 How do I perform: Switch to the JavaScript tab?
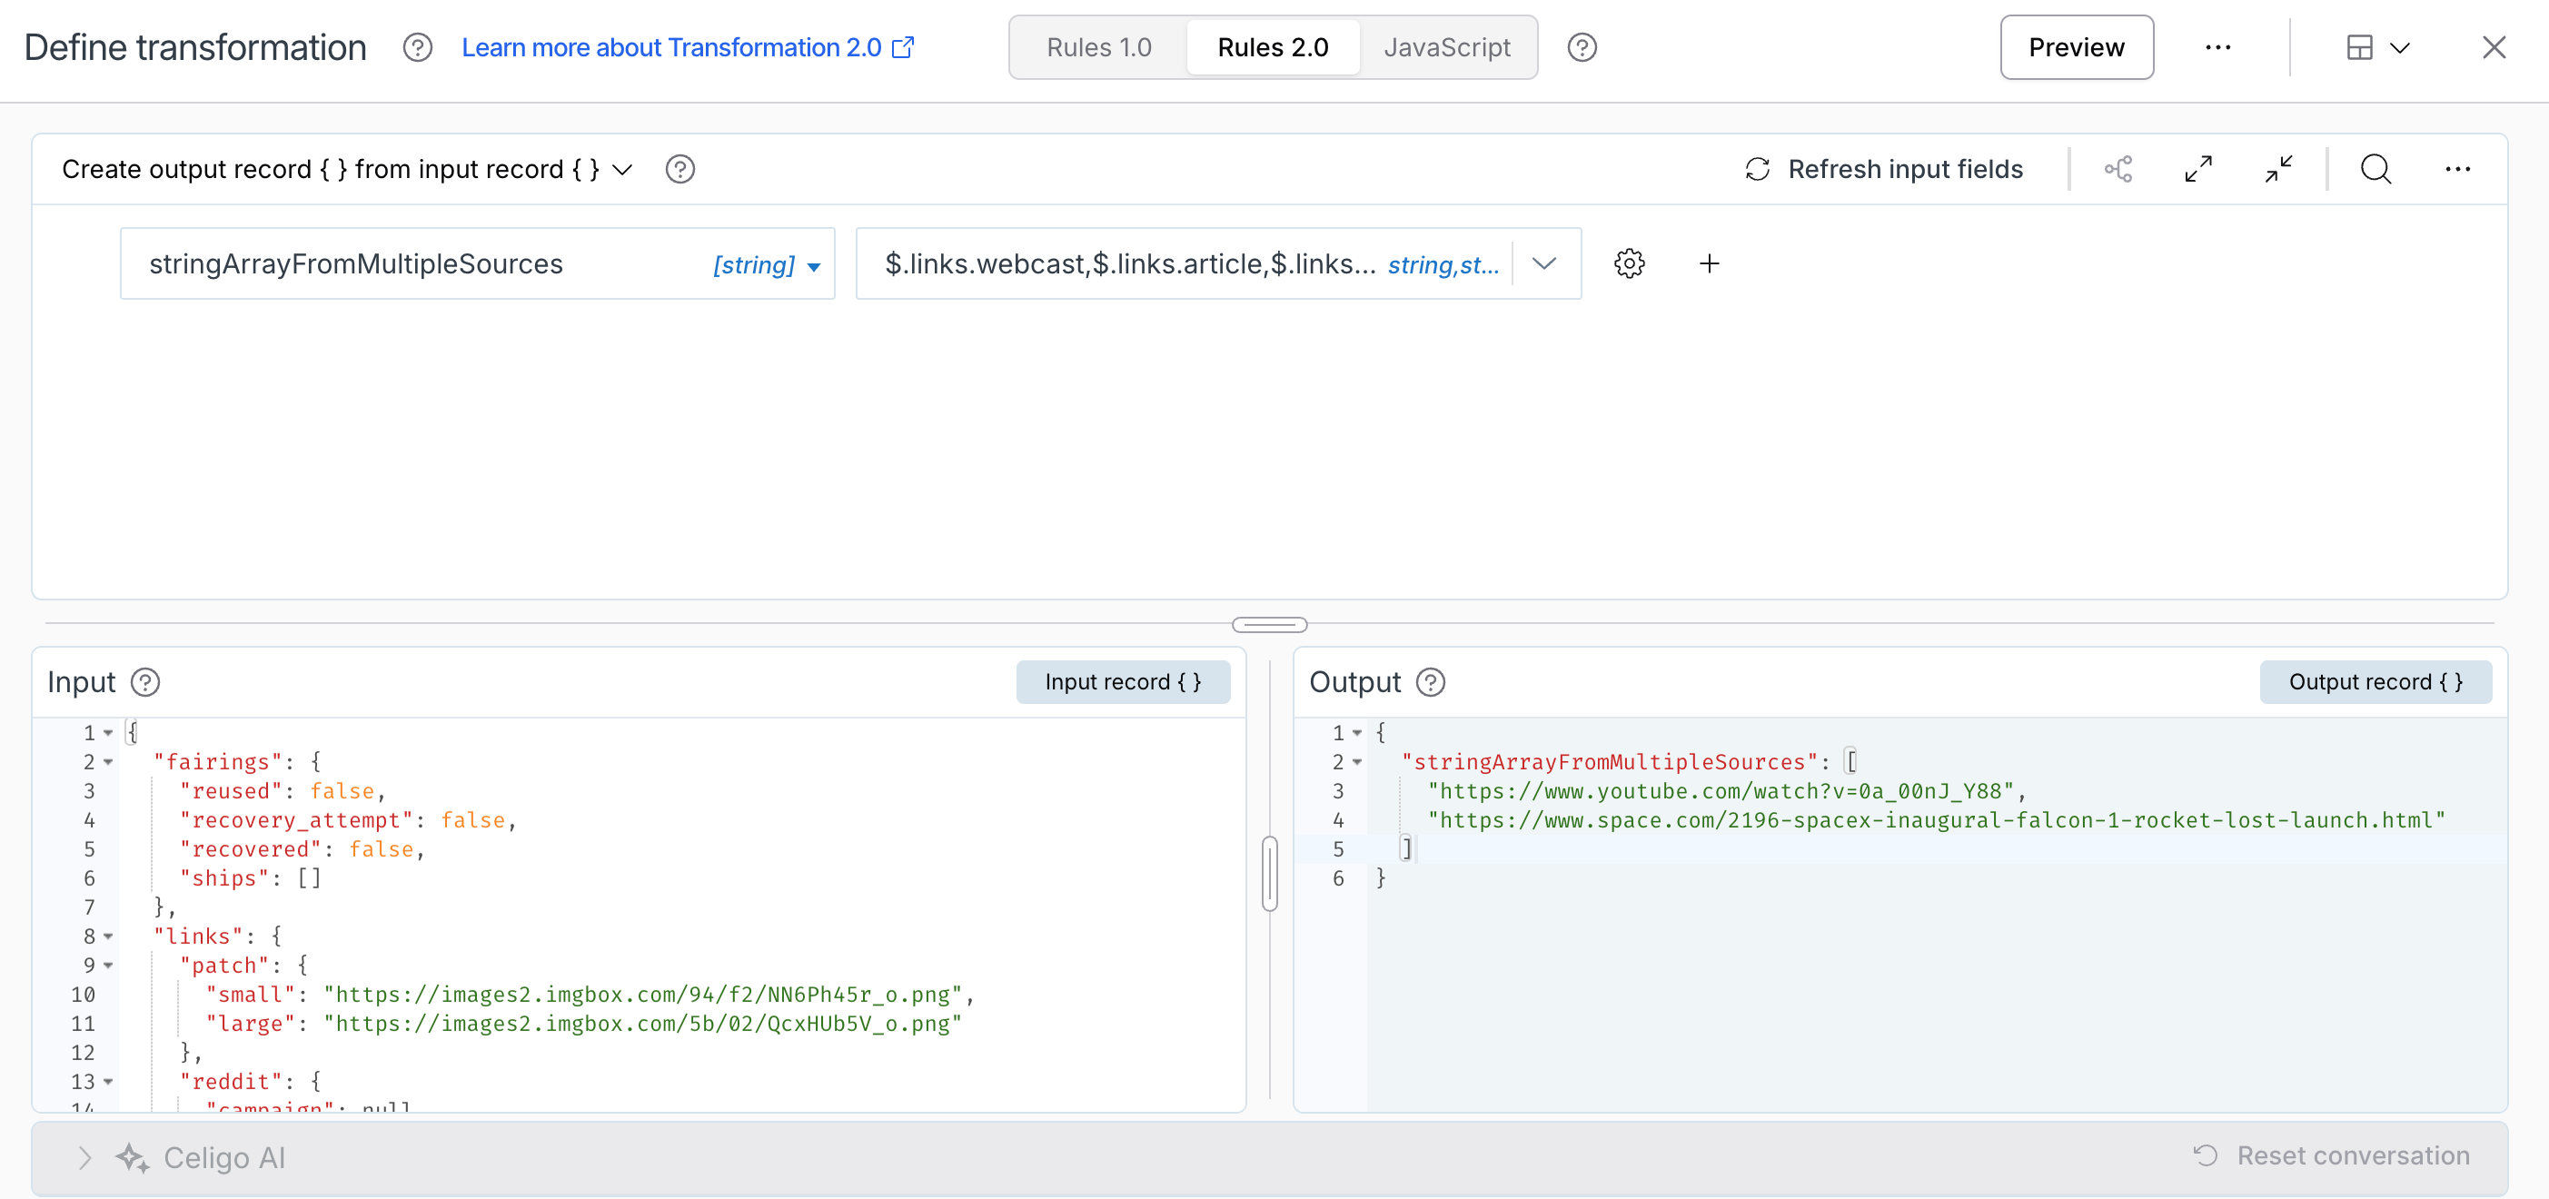1445,47
